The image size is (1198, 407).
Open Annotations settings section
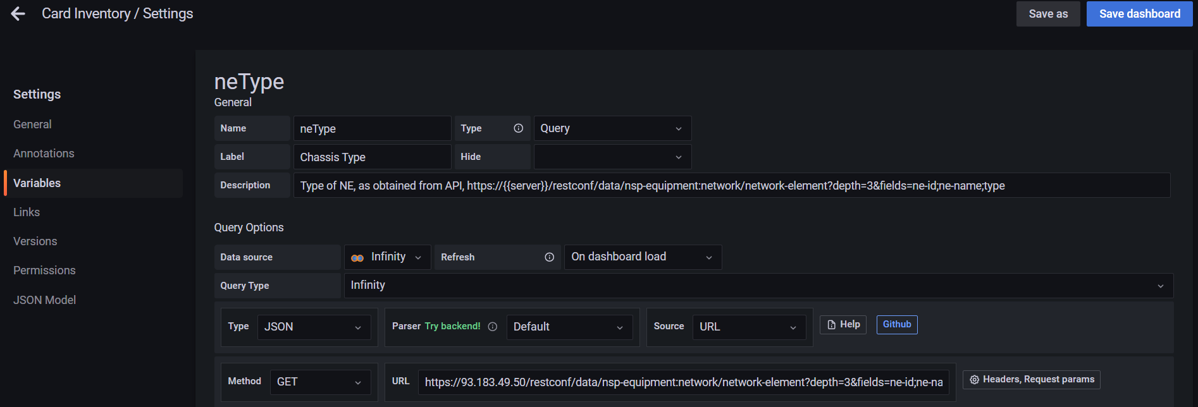point(44,154)
